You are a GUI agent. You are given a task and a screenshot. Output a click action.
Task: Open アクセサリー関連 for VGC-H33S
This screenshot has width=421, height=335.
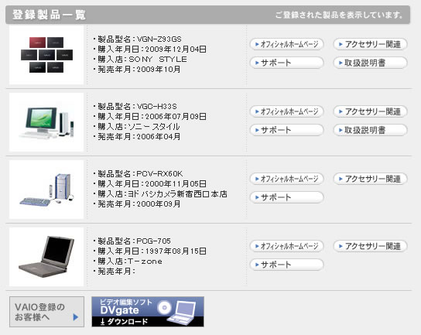click(371, 111)
